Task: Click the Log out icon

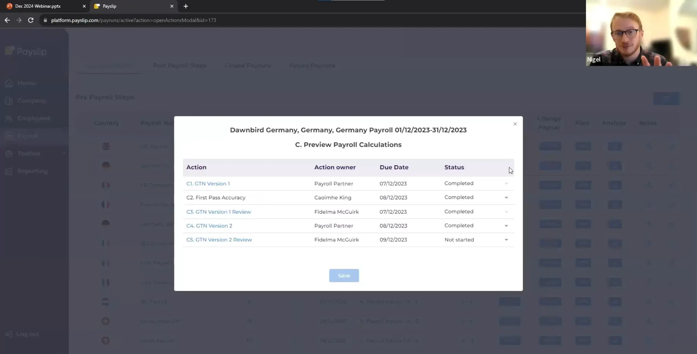Action: [x=9, y=334]
